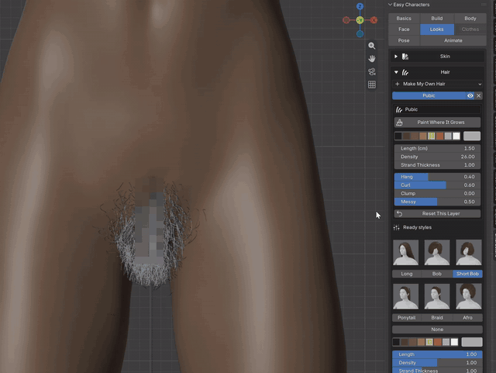Click the red X axis on the navigation gizmo
Image resolution: width=496 pixels, height=373 pixels.
[x=374, y=20]
